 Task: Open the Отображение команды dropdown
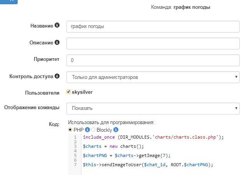pos(153,108)
